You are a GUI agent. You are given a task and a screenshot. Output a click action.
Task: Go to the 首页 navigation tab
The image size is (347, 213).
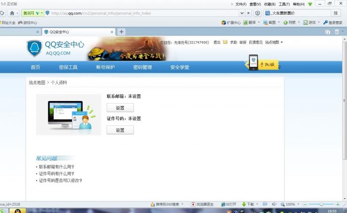click(x=35, y=67)
